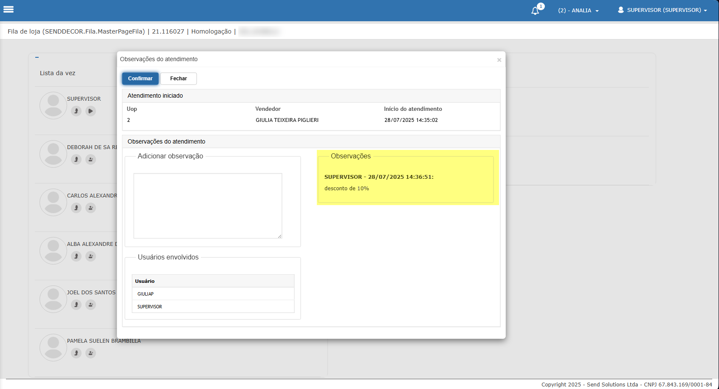Open the hamburger menu
The height and width of the screenshot is (389, 719).
tap(8, 9)
